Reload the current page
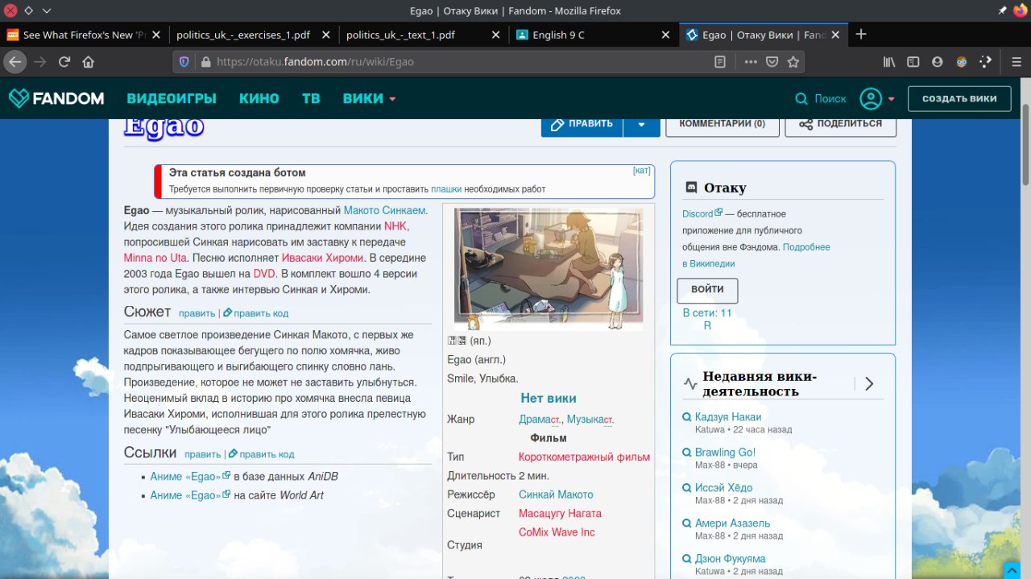Screen dimensions: 1031x579 (64, 62)
